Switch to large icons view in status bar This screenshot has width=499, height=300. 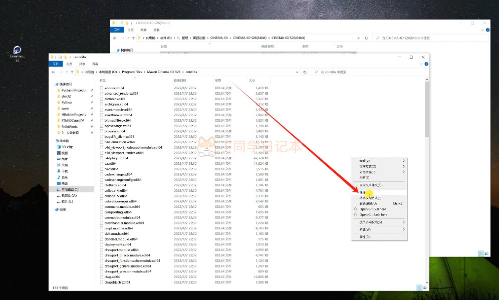(425, 287)
